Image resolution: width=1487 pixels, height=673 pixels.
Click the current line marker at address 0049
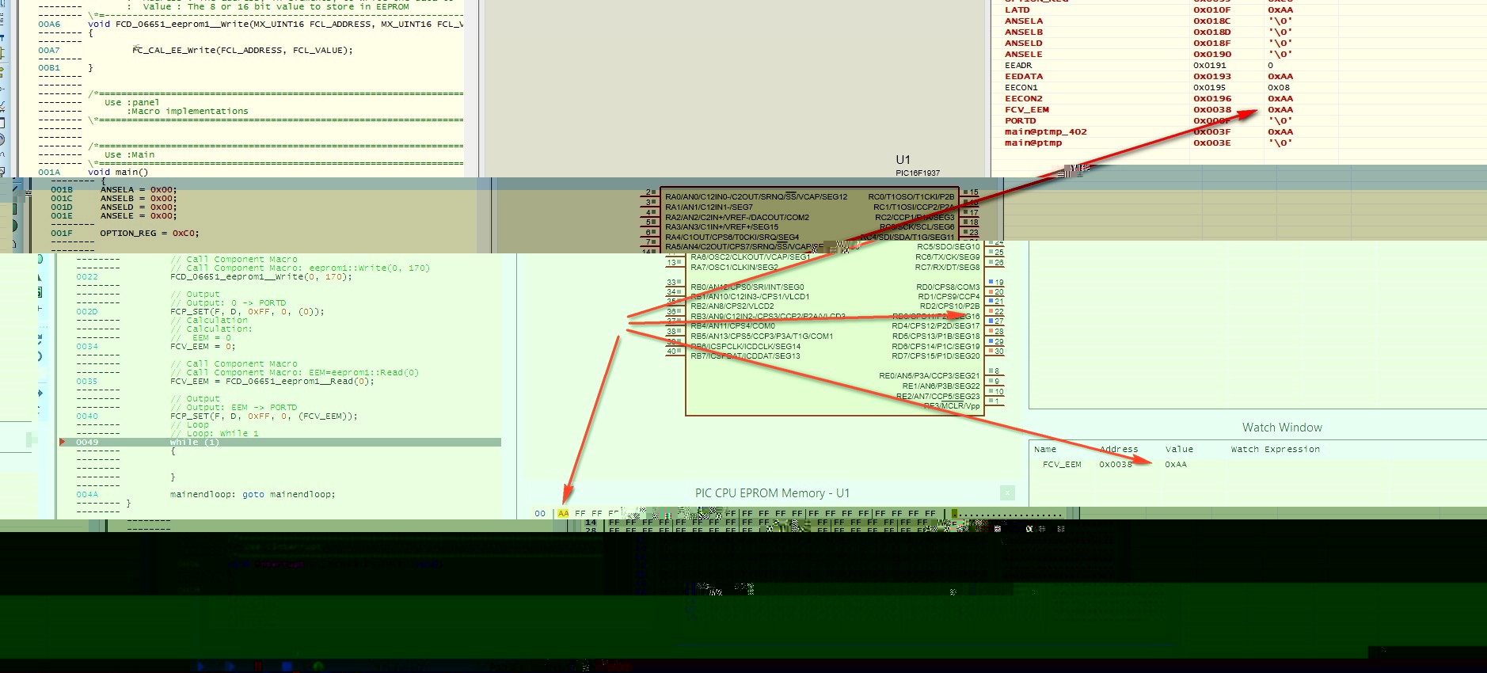[63, 442]
